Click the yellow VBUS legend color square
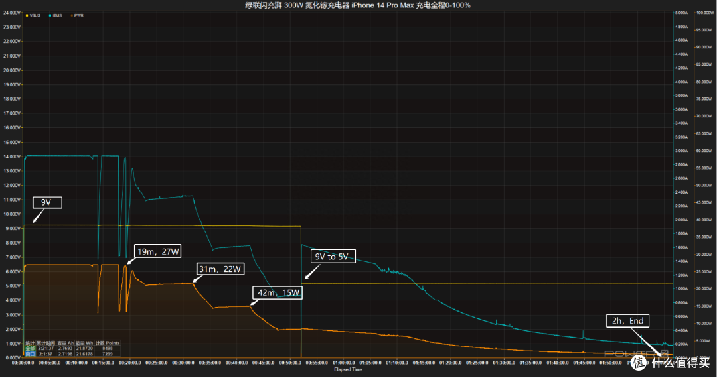 coord(27,15)
